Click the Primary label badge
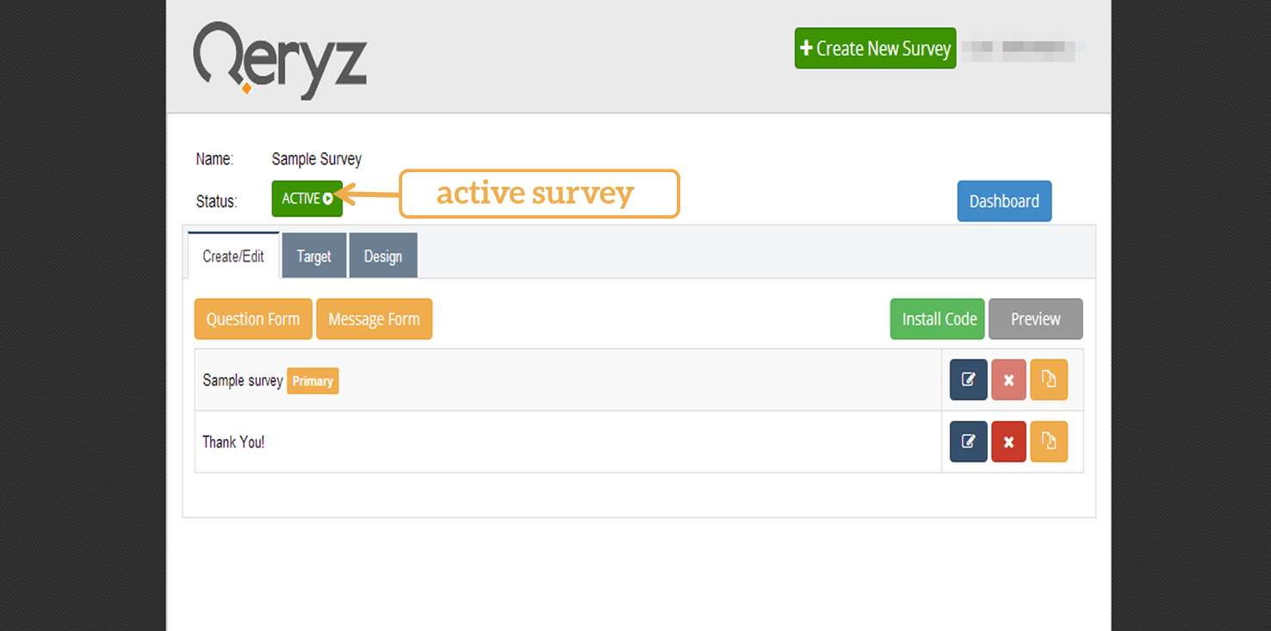1271x631 pixels. (x=313, y=381)
